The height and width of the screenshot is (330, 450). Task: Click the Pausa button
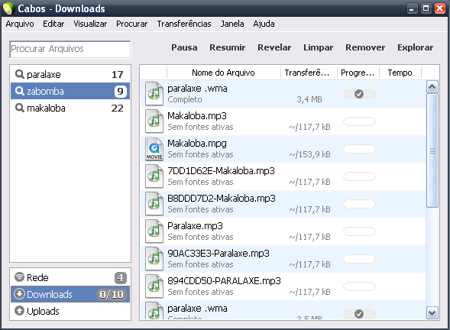pyautogui.click(x=184, y=47)
